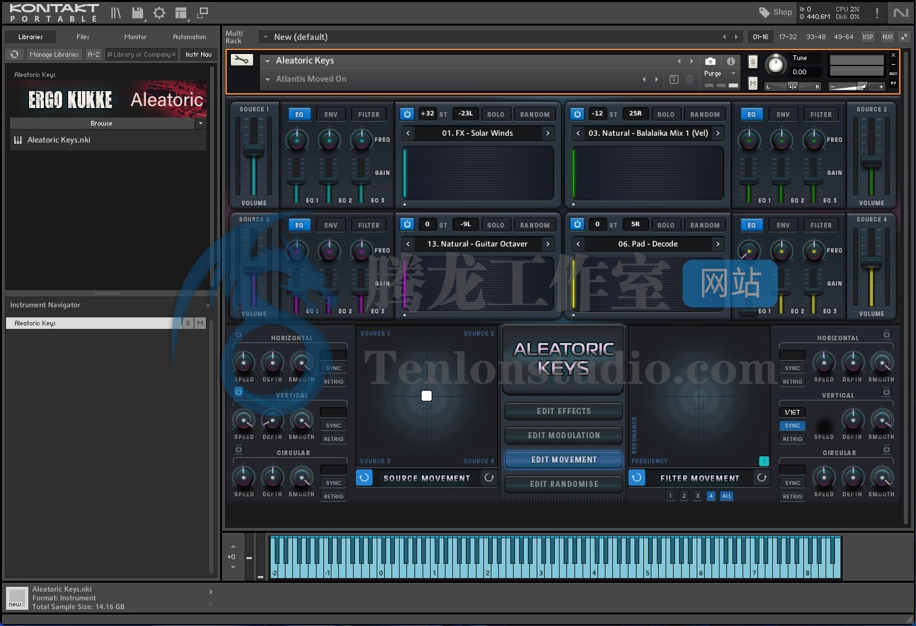Click the save snapshot icon
This screenshot has width=916, height=626.
click(674, 79)
